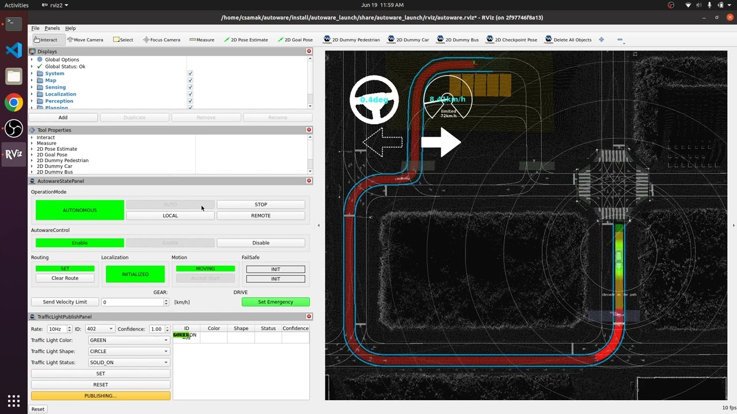Expand the Localization display group
The width and height of the screenshot is (737, 414).
click(x=32, y=94)
